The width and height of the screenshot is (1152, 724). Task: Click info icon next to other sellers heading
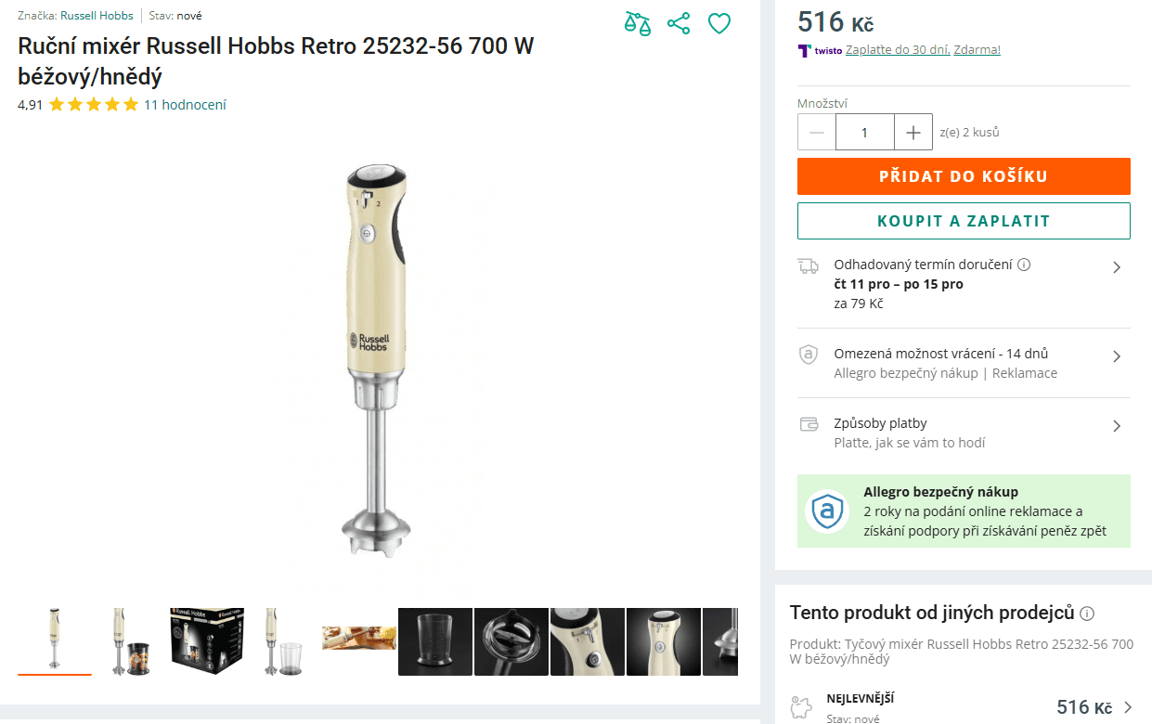tap(1087, 614)
